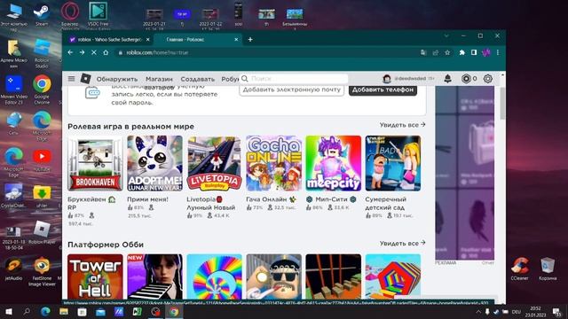See all real-world roleplay games
Viewport: 568px width, 319px height.
point(402,125)
